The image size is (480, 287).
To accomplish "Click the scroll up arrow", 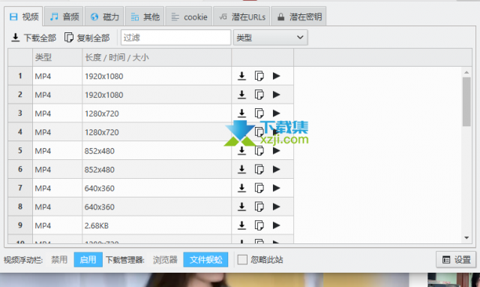I will (x=466, y=72).
